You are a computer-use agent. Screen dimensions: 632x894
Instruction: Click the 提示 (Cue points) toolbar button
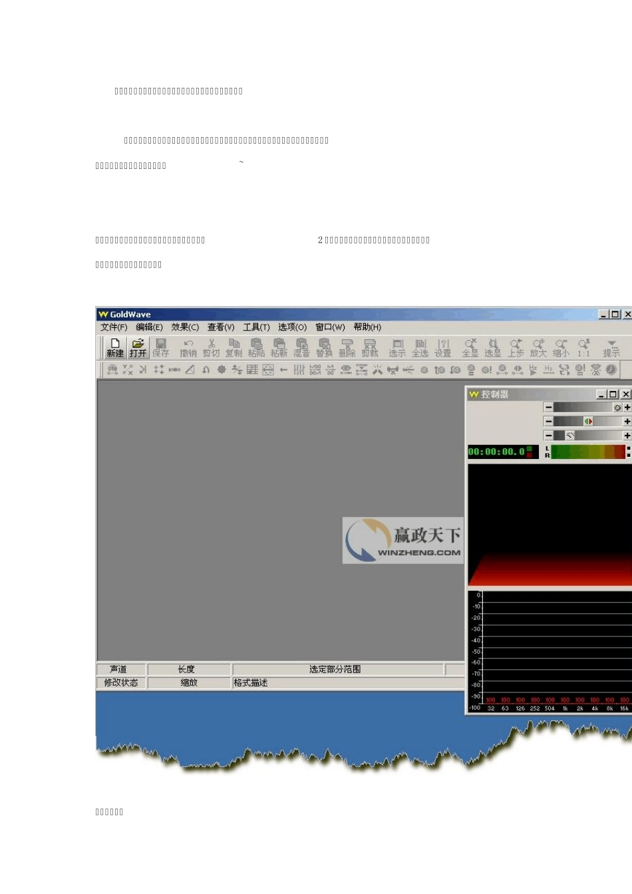pos(611,348)
